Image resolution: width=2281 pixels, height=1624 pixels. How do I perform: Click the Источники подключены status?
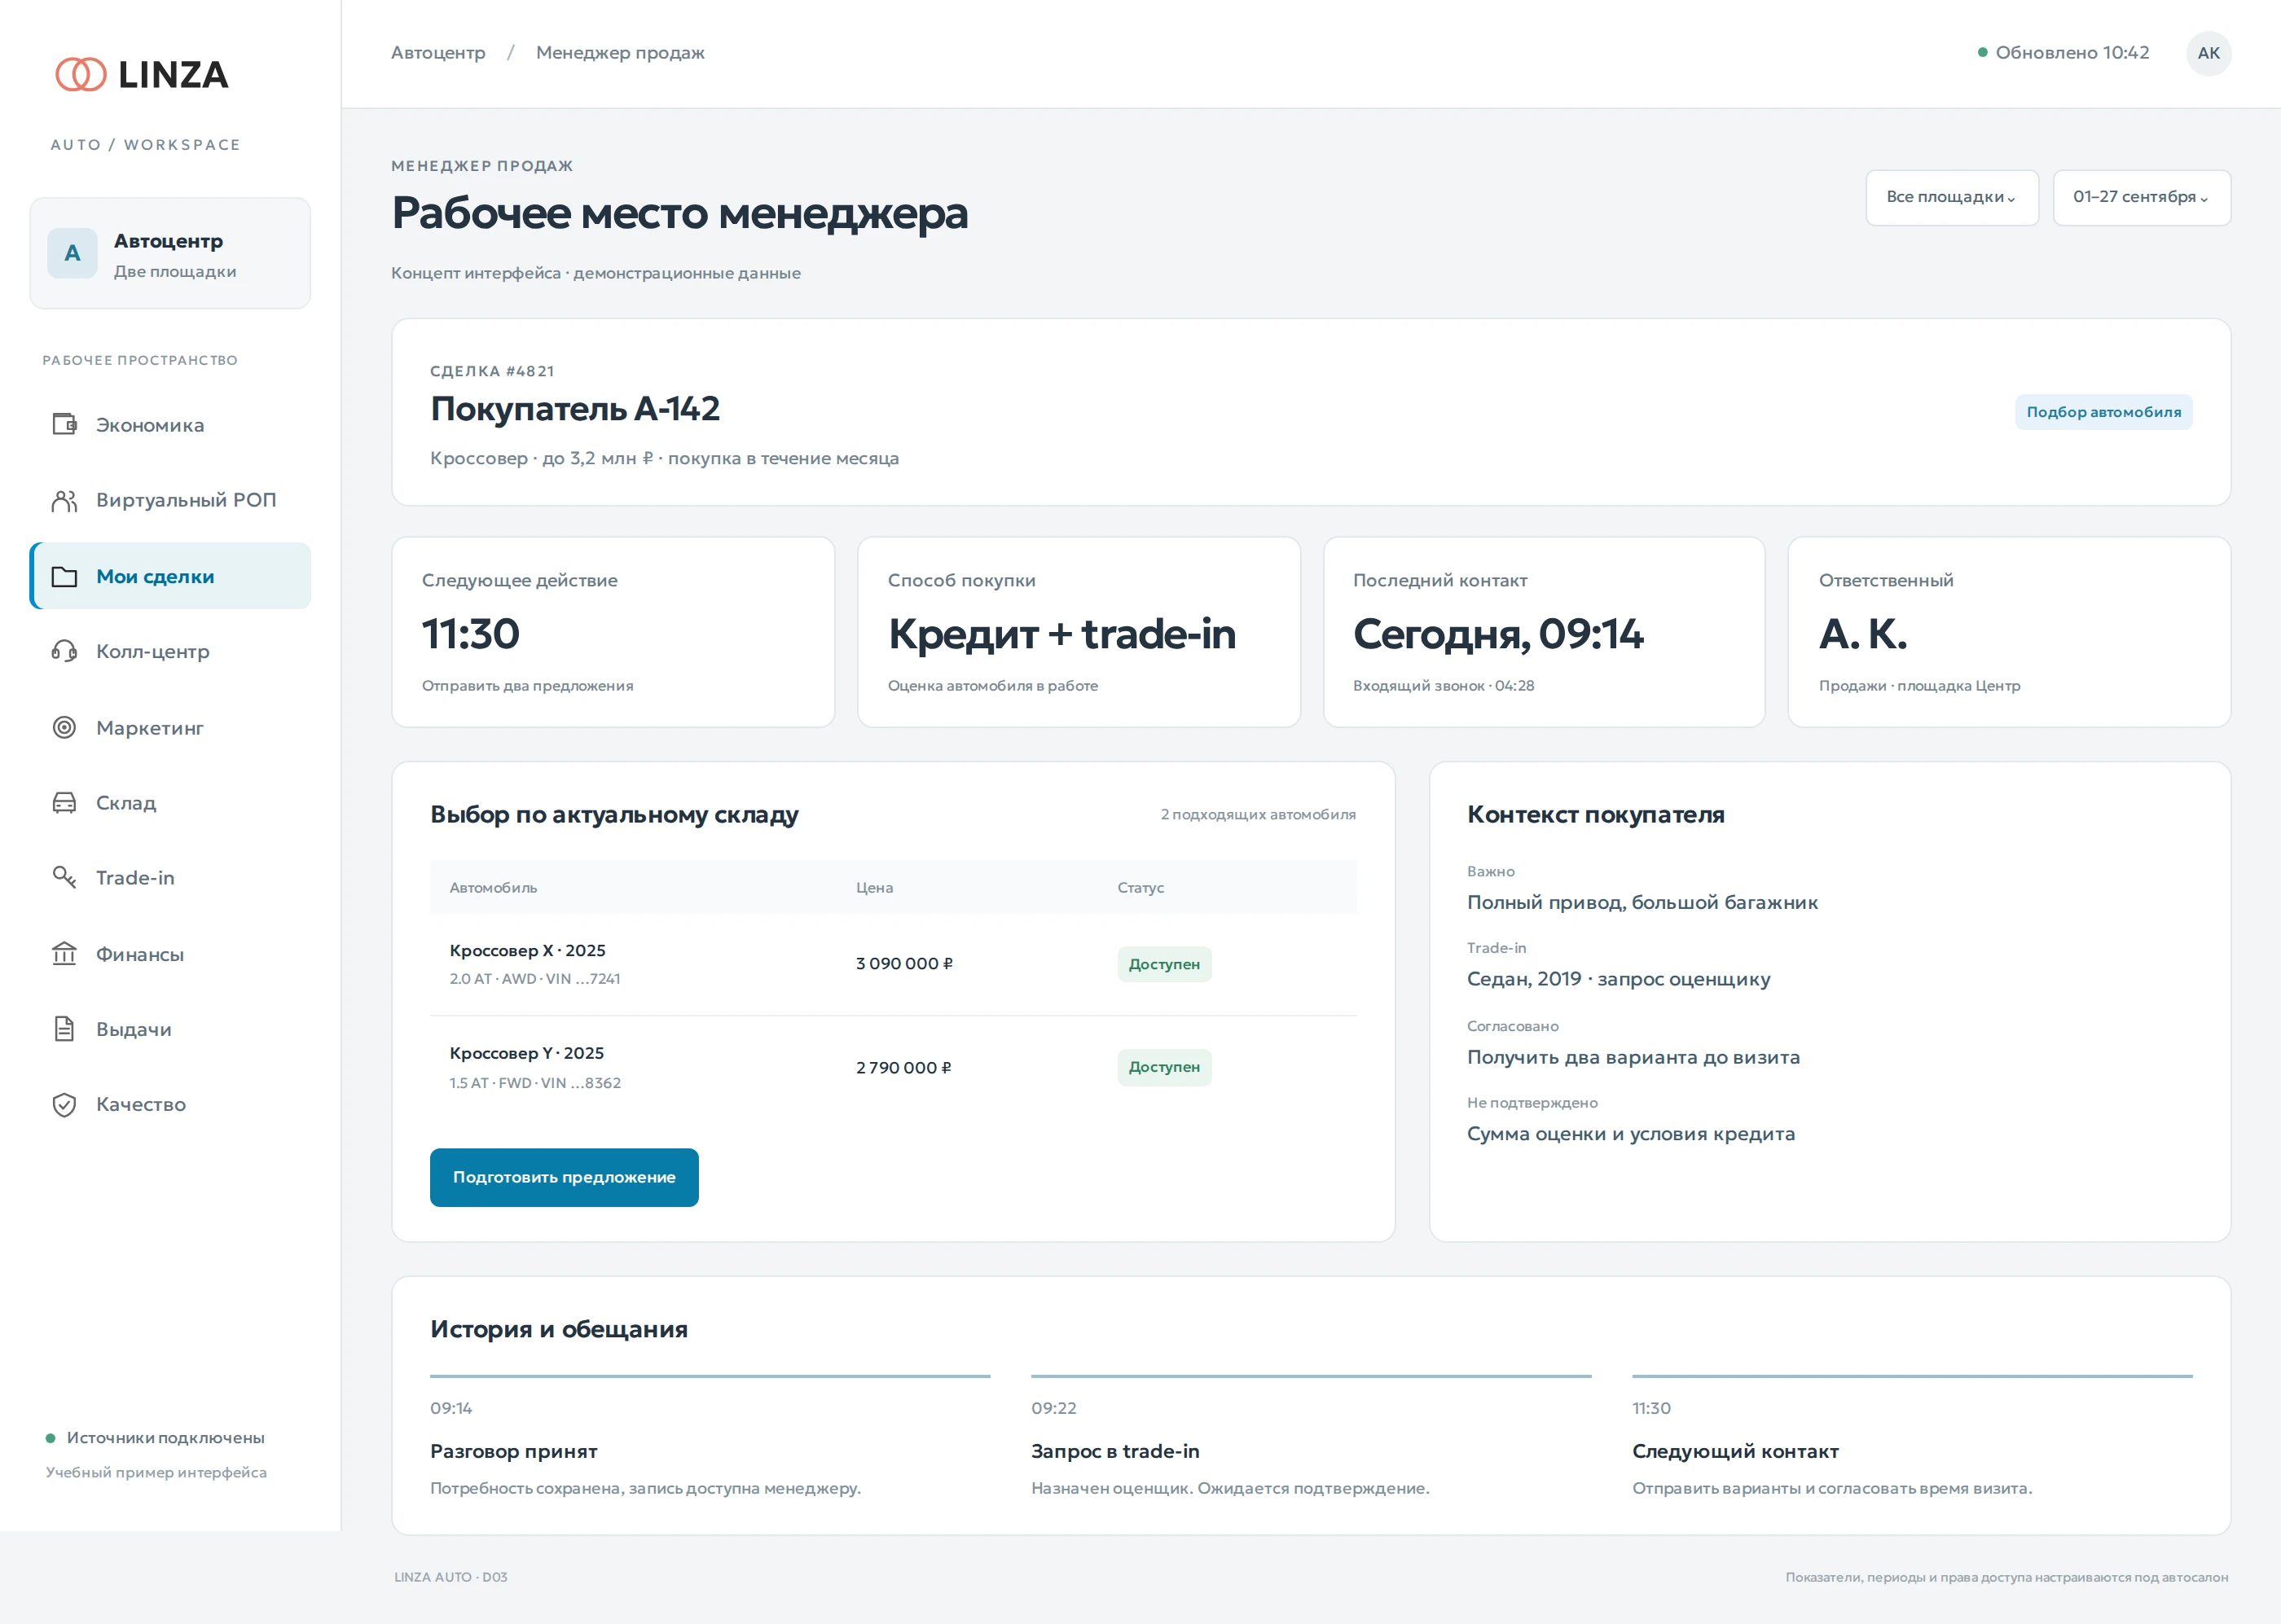155,1438
